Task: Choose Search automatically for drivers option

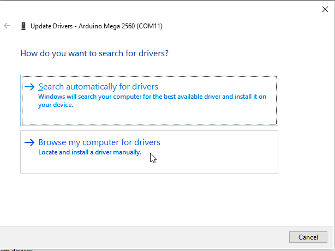Action: [149, 100]
